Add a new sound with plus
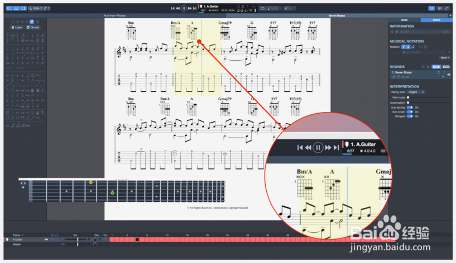The image size is (456, 263). pyautogui.click(x=423, y=67)
